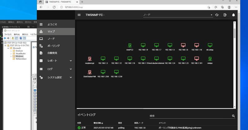Click the event log 検索 field
This screenshot has width=248, height=130.
click(x=190, y=116)
